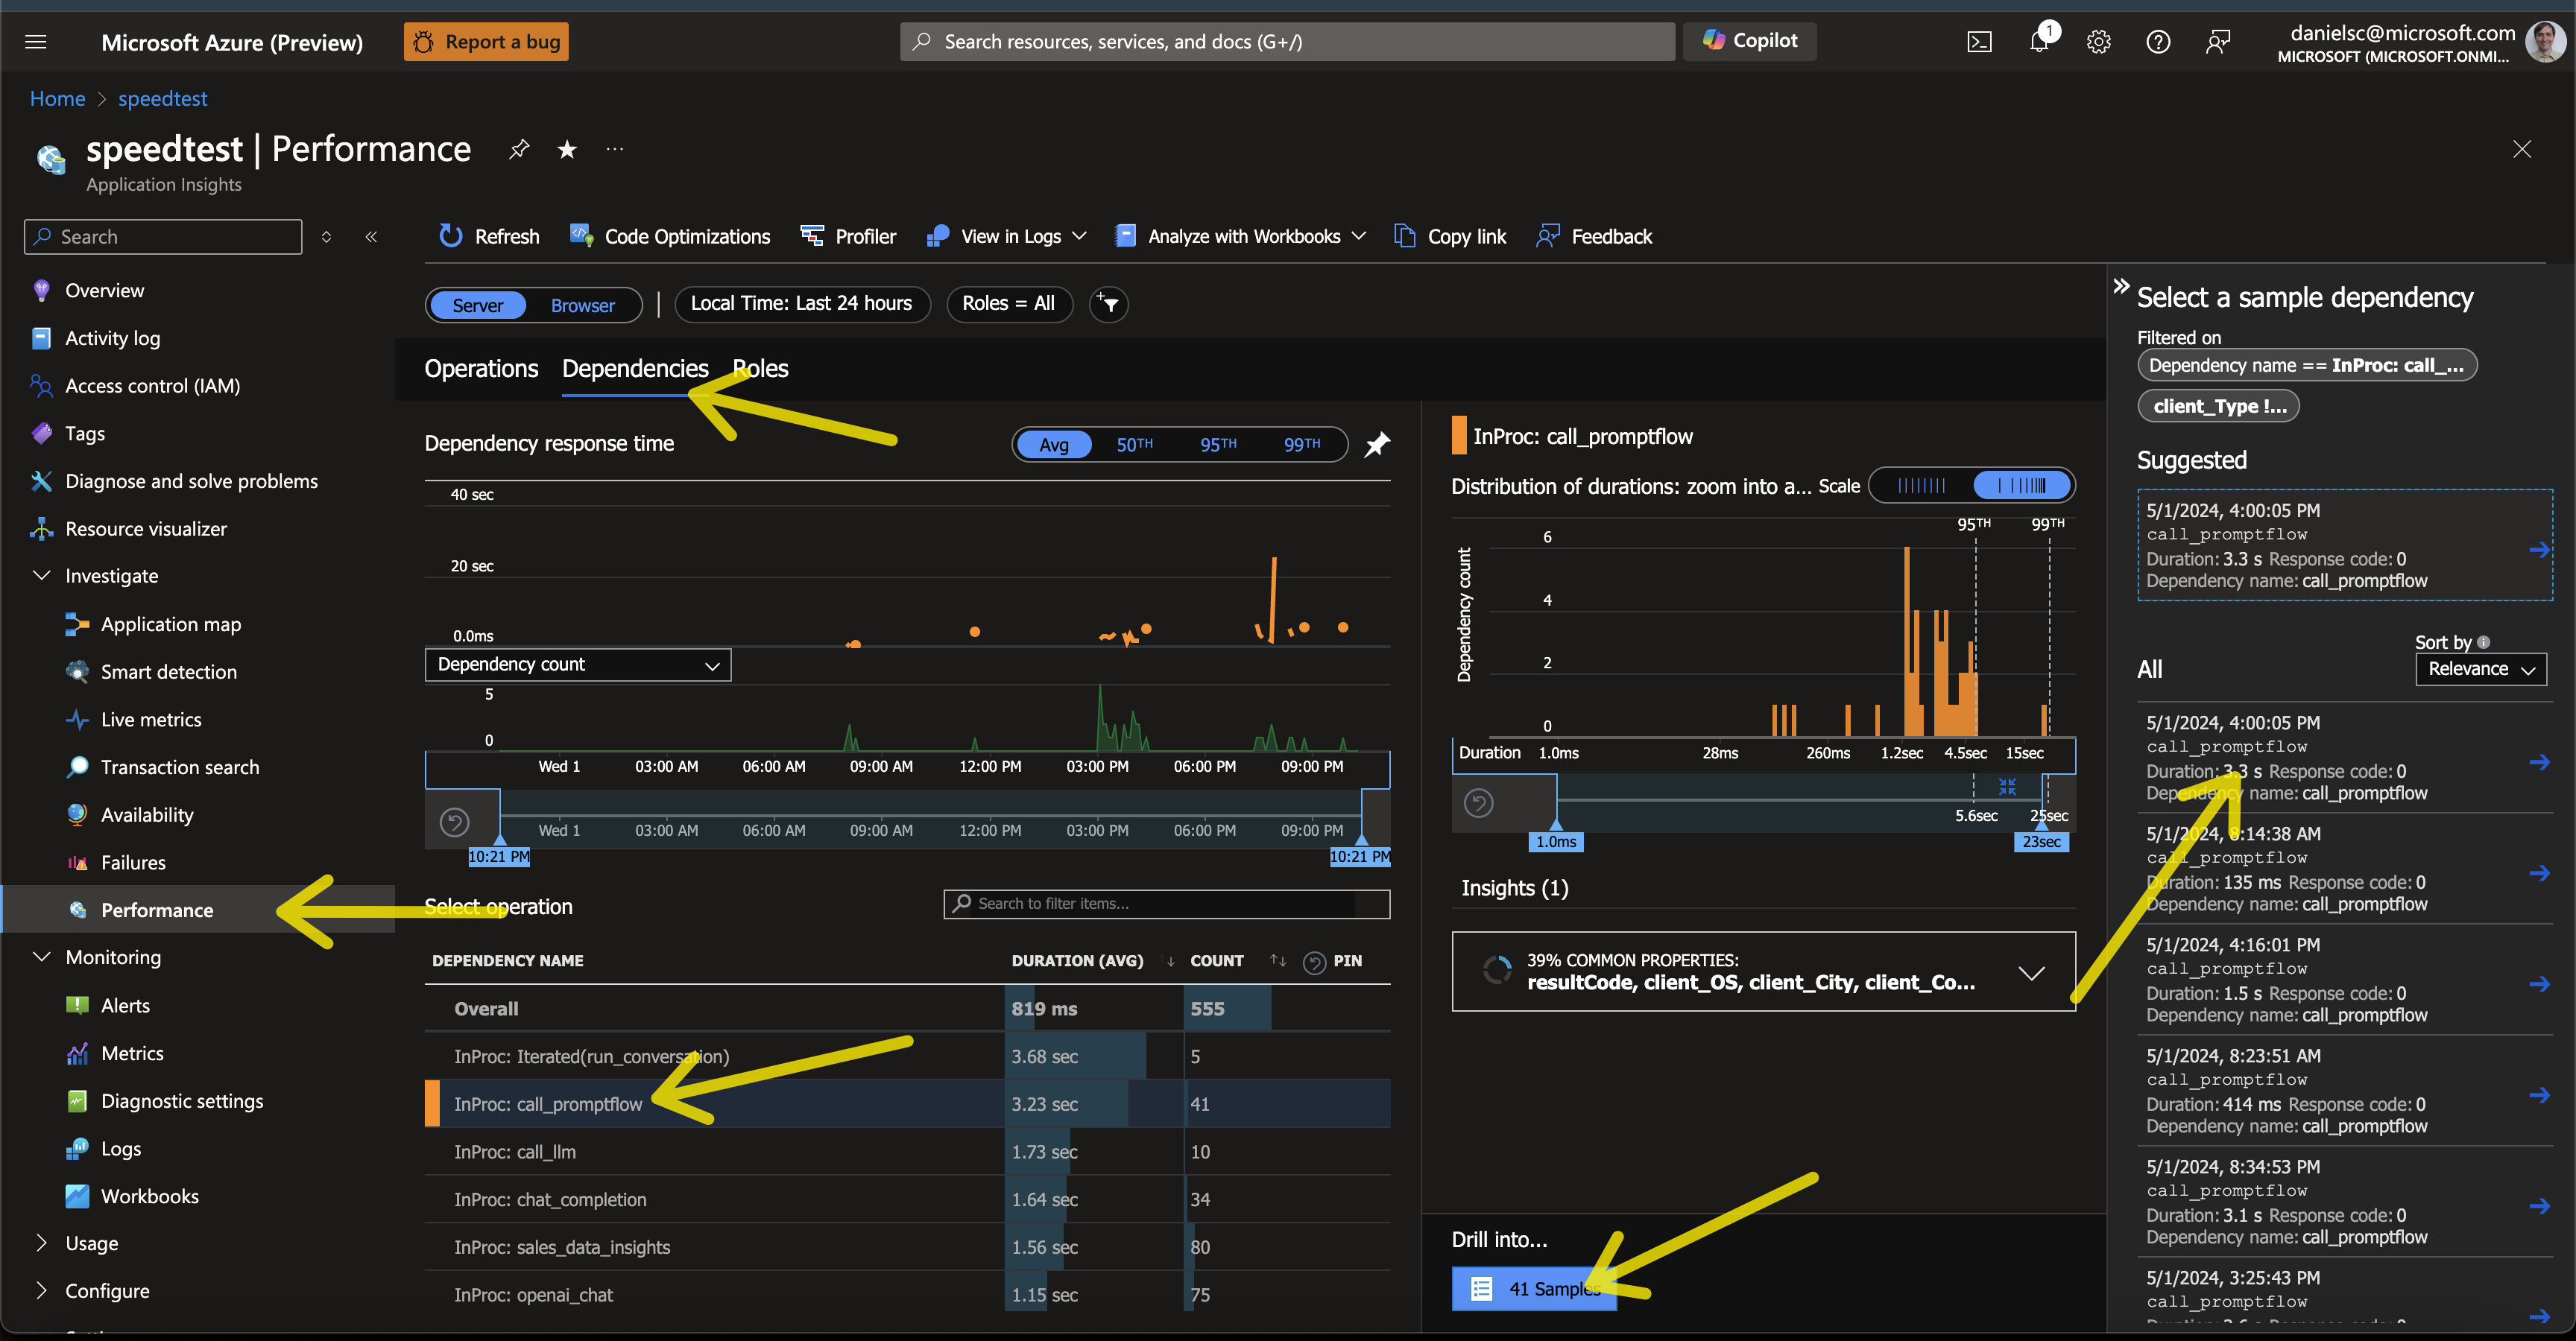This screenshot has height=1341, width=2576.
Task: Open Code Optimizations
Action: [670, 236]
